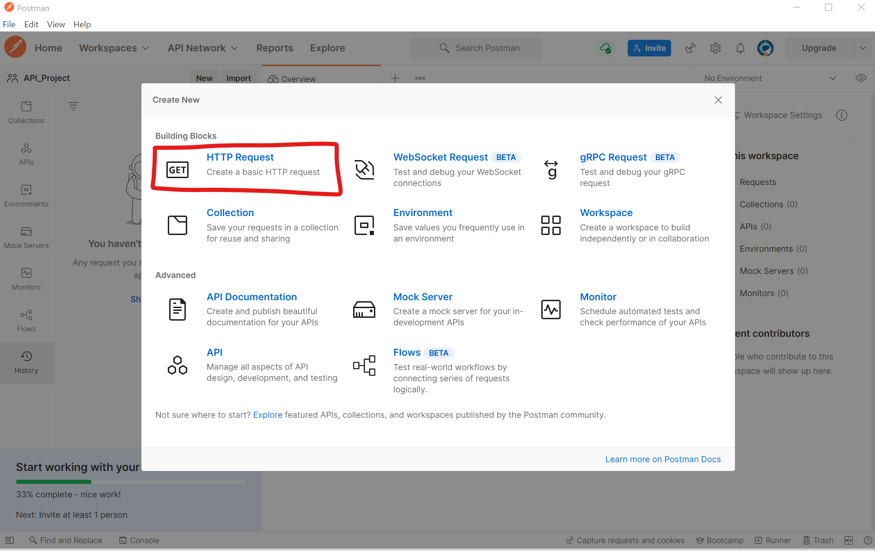Click Learn more on Postman Docs

[663, 459]
